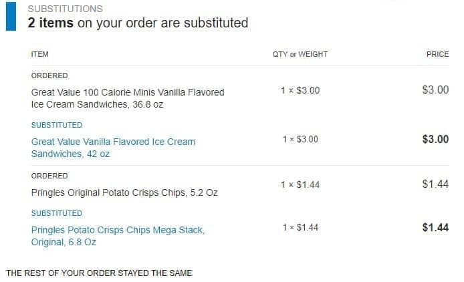Select the ordered Great Value 100 Calorie Minis item text
The image size is (464, 282).
pyautogui.click(x=128, y=98)
